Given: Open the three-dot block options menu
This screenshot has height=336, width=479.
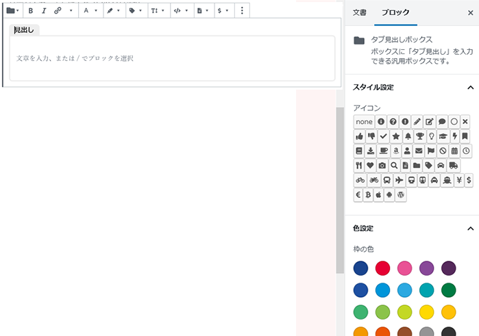Looking at the screenshot, I should point(242,11).
